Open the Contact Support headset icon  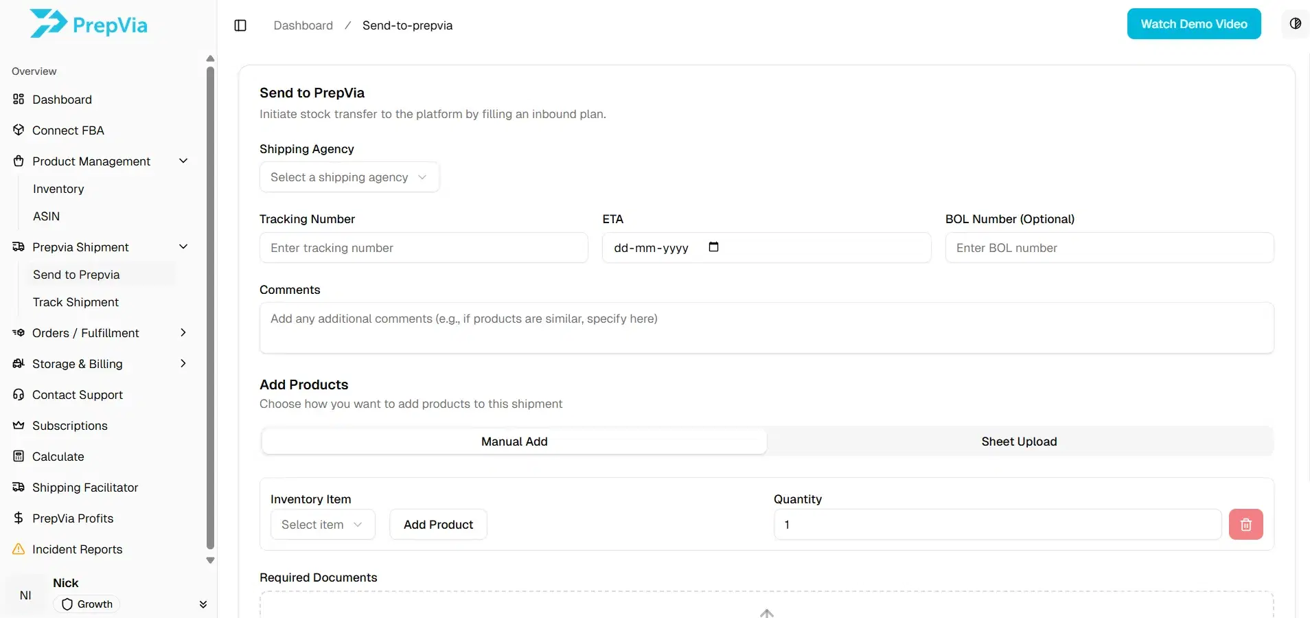coord(18,395)
